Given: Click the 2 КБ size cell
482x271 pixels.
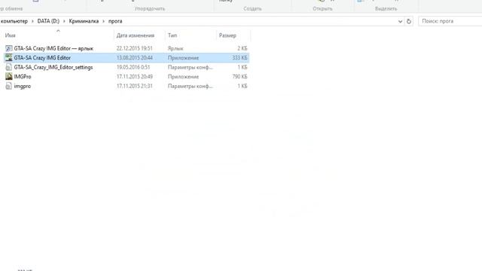Looking at the screenshot, I should pyautogui.click(x=243, y=48).
